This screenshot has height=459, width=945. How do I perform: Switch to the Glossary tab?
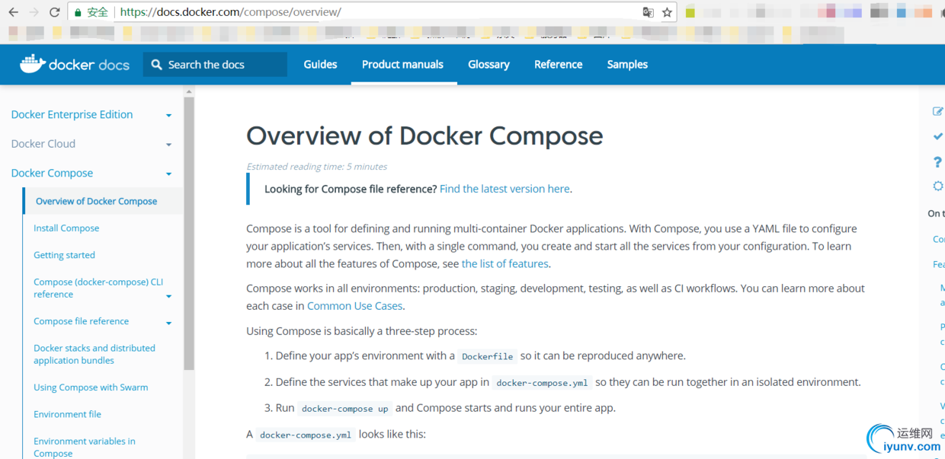(489, 65)
